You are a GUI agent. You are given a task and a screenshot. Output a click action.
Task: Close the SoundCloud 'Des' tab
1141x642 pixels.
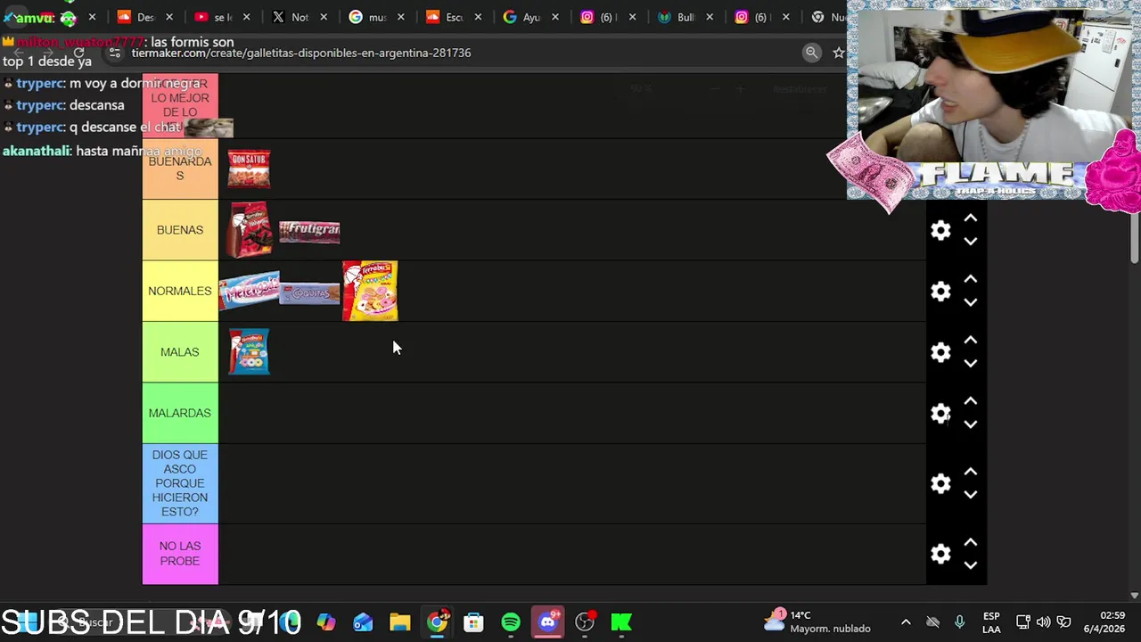click(x=169, y=17)
